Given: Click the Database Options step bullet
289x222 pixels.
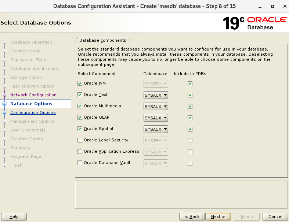Looking at the screenshot, I should click(x=5, y=104).
